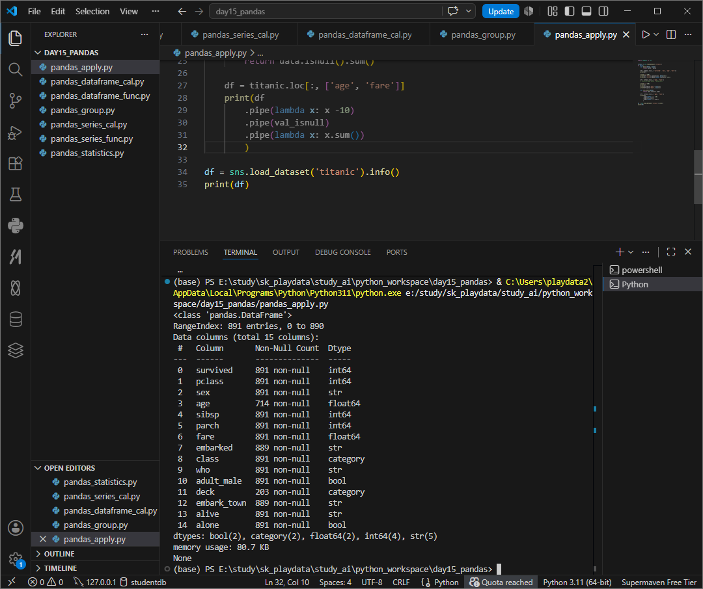Toggle the secondary side bar
This screenshot has height=589, width=703.
(603, 11)
